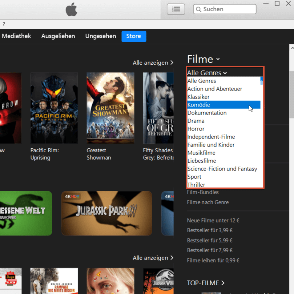Open the TOP-FILME section heading
This screenshot has height=294, width=294.
coord(206,283)
